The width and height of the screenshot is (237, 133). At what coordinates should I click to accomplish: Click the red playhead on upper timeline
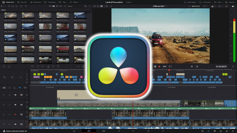[169, 70]
